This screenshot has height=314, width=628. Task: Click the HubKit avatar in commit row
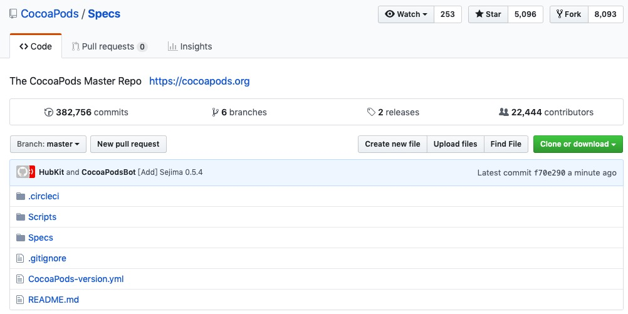23,172
